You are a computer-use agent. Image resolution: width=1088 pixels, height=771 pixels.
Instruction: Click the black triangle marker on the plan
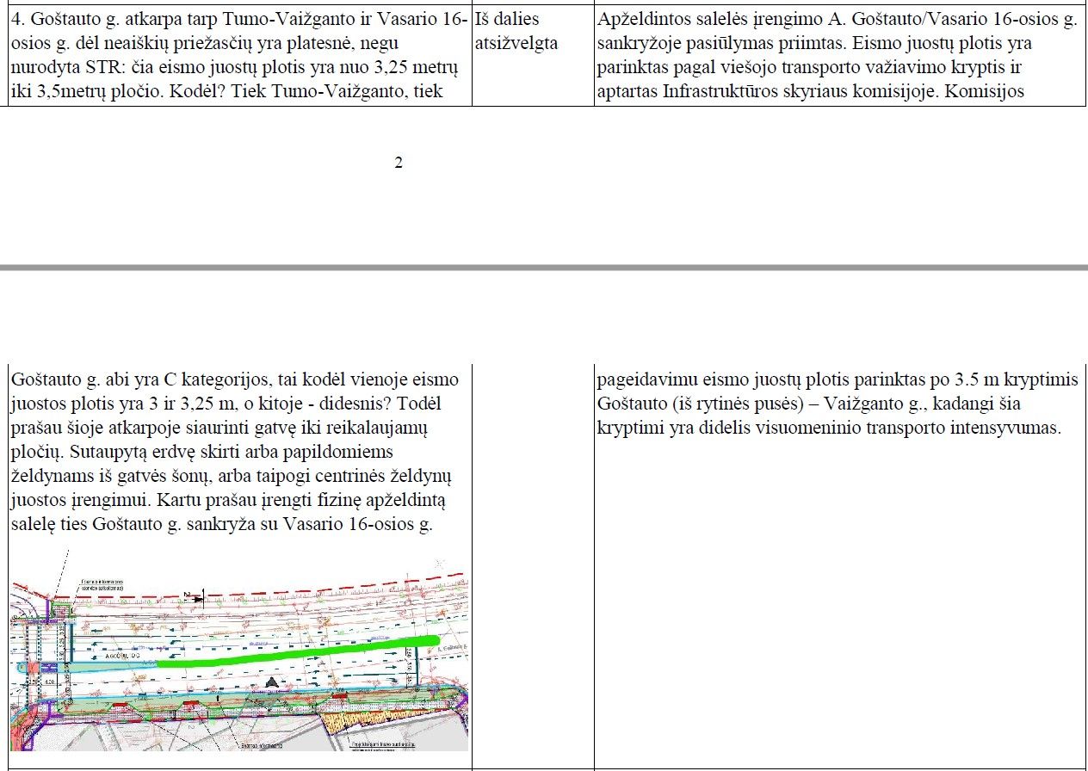click(273, 682)
